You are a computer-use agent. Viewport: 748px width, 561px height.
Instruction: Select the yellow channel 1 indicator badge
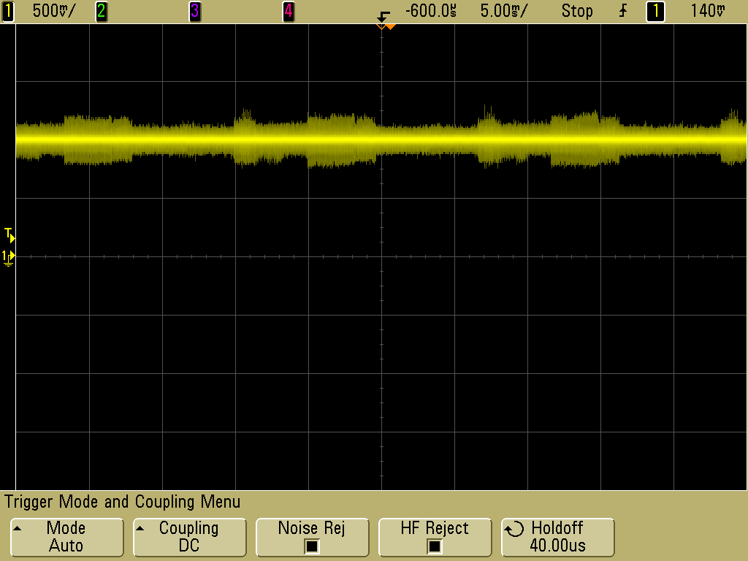(x=8, y=11)
